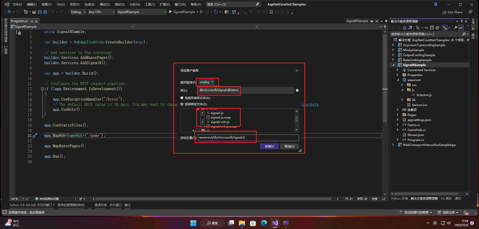Image resolution: width=479 pixels, height=229 pixels.
Task: Click the 库(L) library input field
Action: (246, 90)
